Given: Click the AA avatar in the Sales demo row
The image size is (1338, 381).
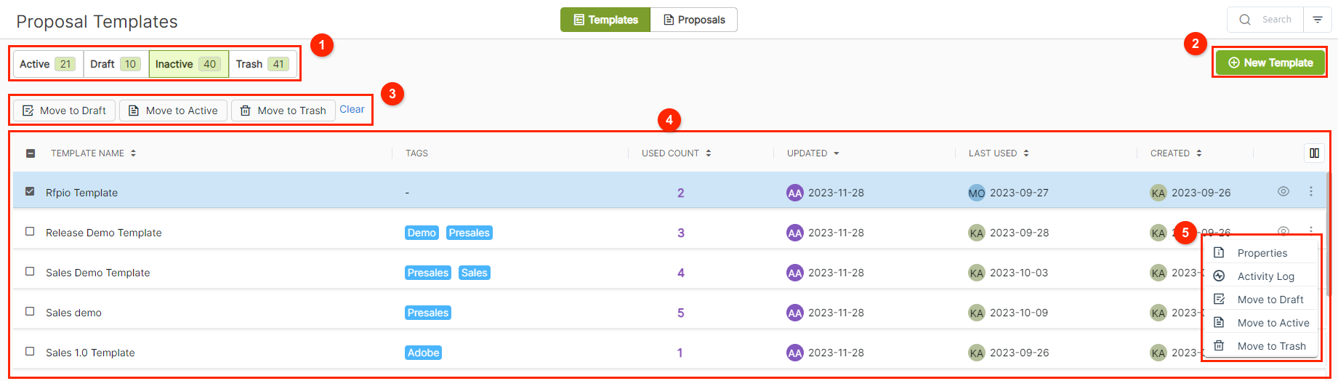Looking at the screenshot, I should click(795, 313).
